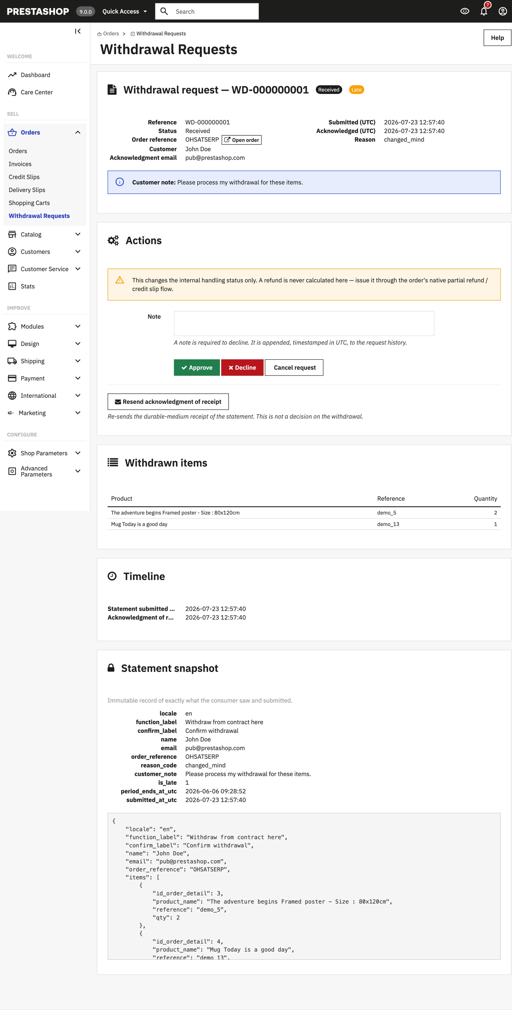
Task: Open the Delivery Slips submenu item
Action: point(27,190)
